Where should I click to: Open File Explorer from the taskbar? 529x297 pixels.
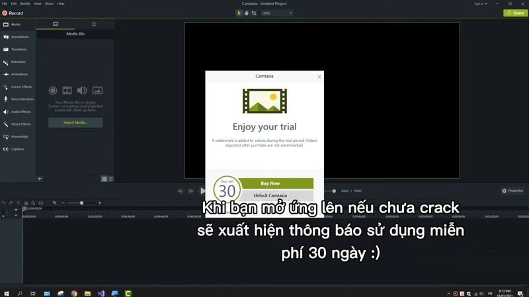[x=87, y=294]
